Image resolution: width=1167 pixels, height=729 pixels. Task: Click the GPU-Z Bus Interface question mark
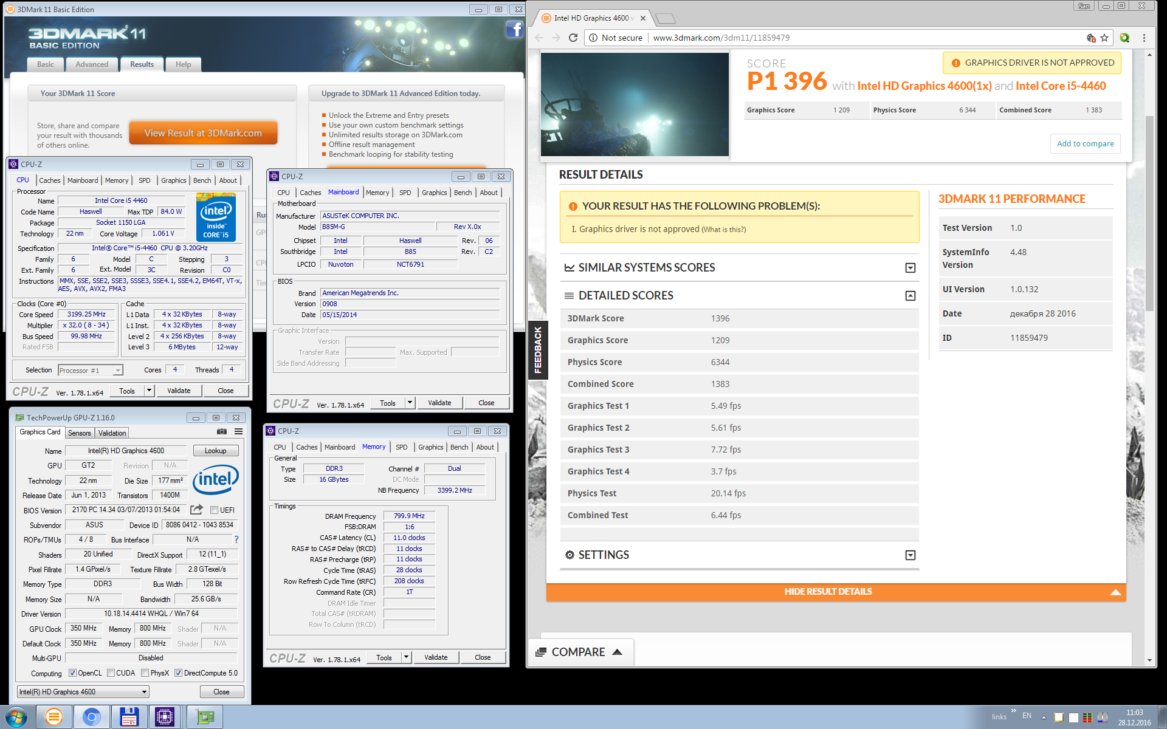click(236, 539)
